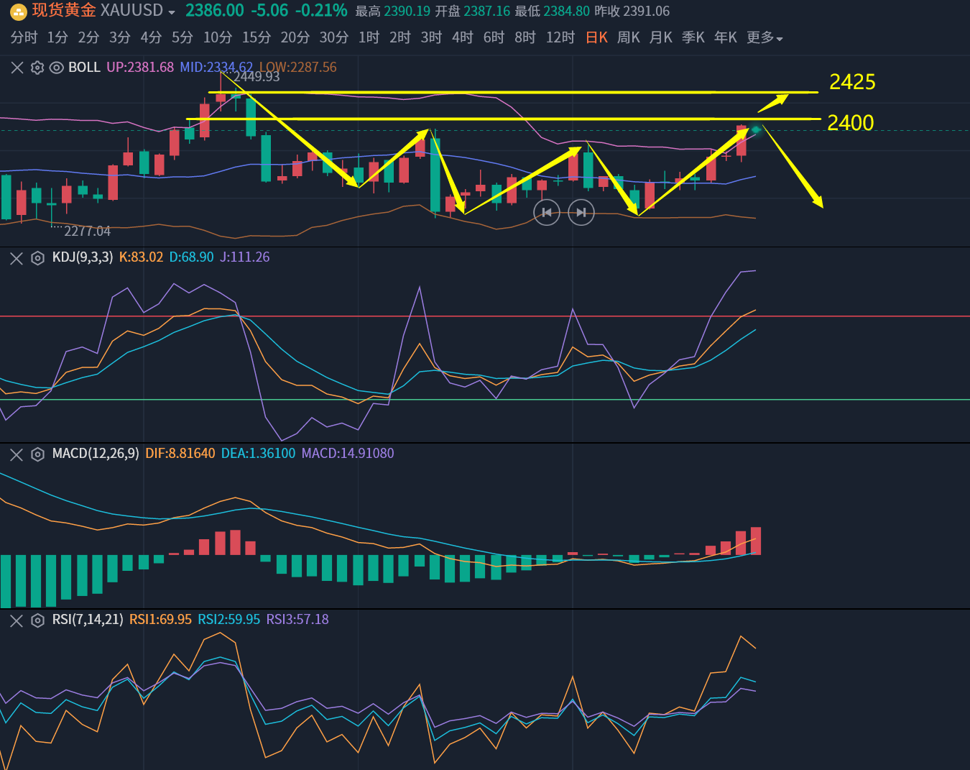Select the 2分 timeframe

[88, 37]
